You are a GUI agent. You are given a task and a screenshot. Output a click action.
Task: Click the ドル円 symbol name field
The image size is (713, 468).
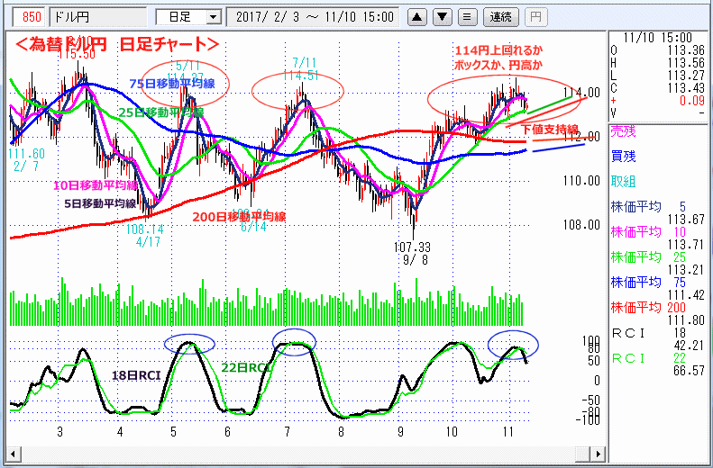[99, 16]
